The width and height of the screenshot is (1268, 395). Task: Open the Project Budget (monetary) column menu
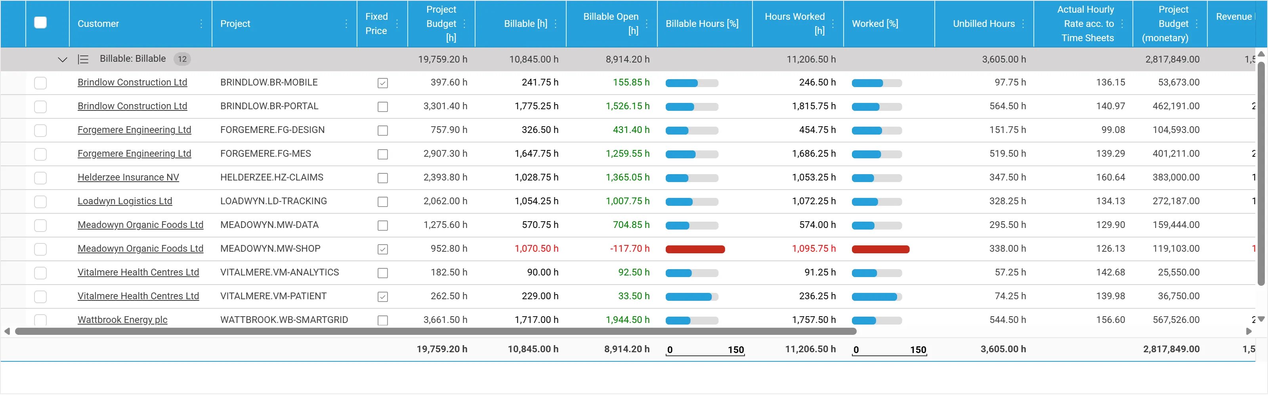pos(1196,24)
